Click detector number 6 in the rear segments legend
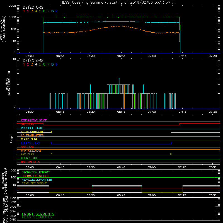This screenshot has width=223, height=223. pyautogui.click(x=44, y=64)
